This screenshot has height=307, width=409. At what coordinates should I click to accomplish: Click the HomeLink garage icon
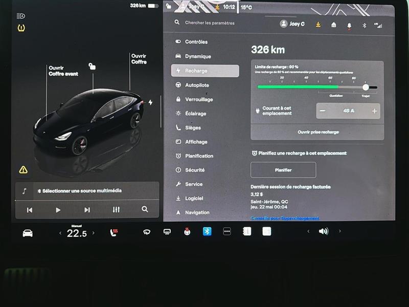pos(334,25)
